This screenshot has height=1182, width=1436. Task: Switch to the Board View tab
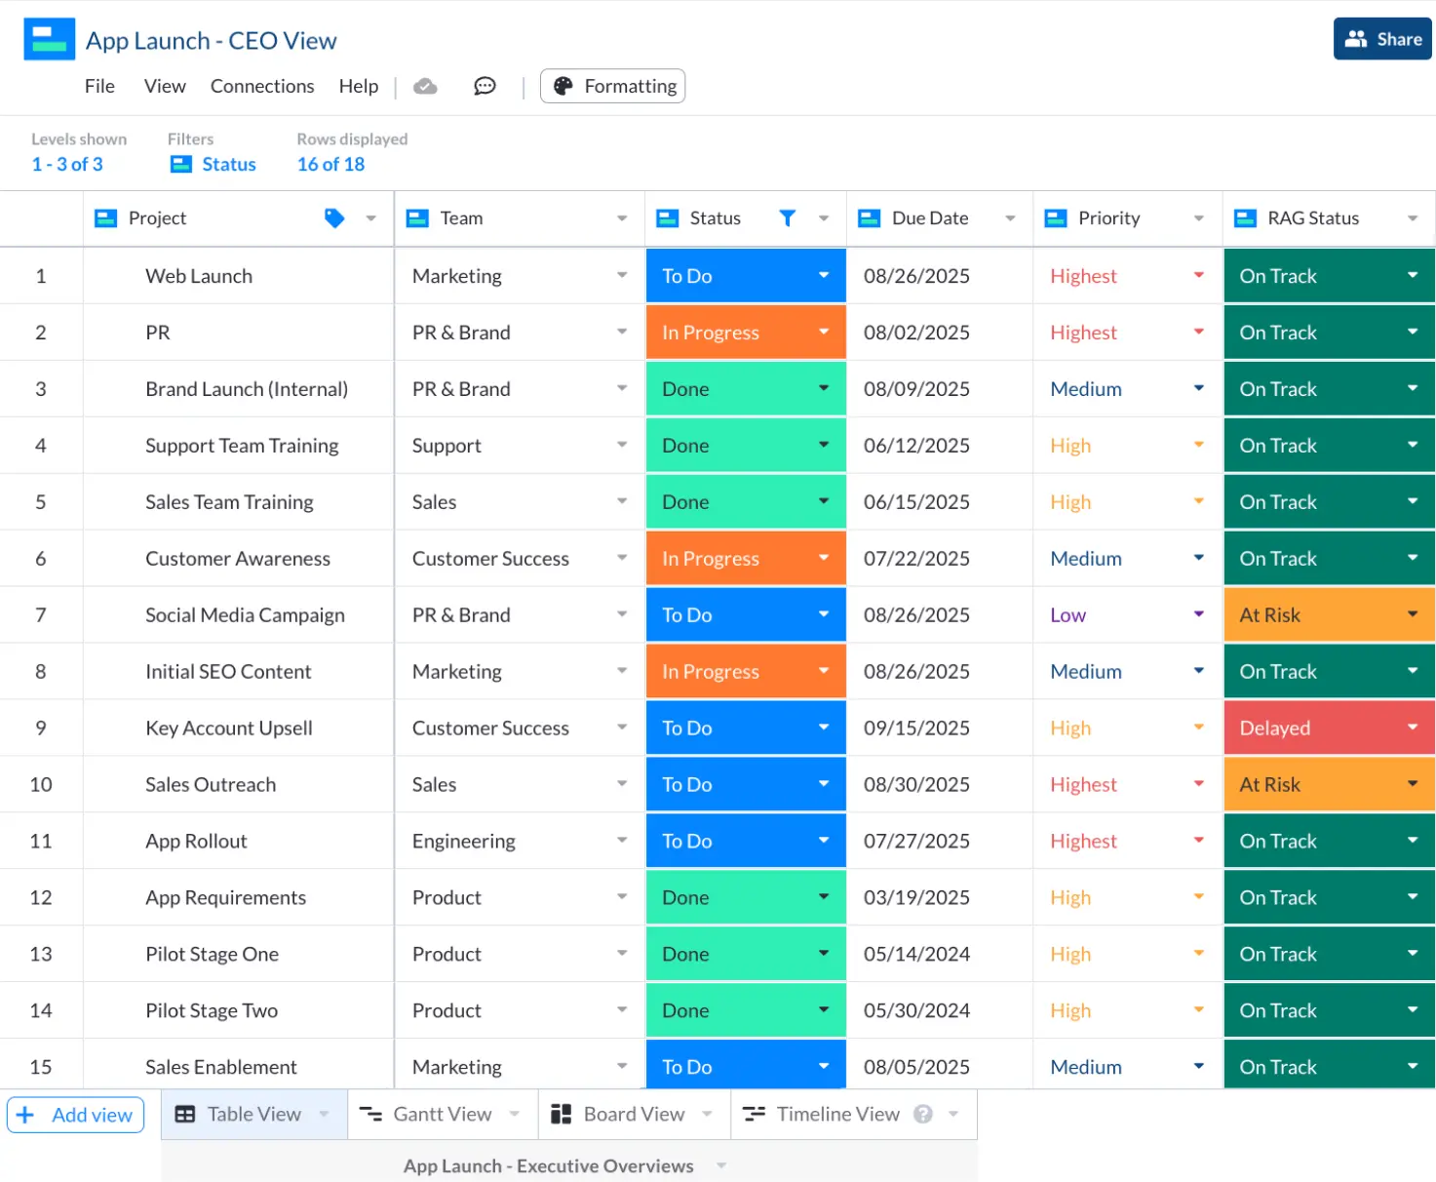[x=634, y=1114]
